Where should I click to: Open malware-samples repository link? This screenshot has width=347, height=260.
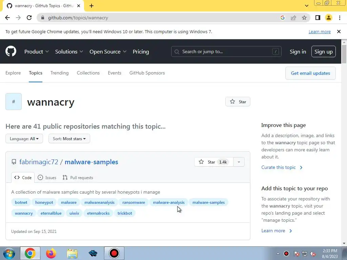pos(91,162)
